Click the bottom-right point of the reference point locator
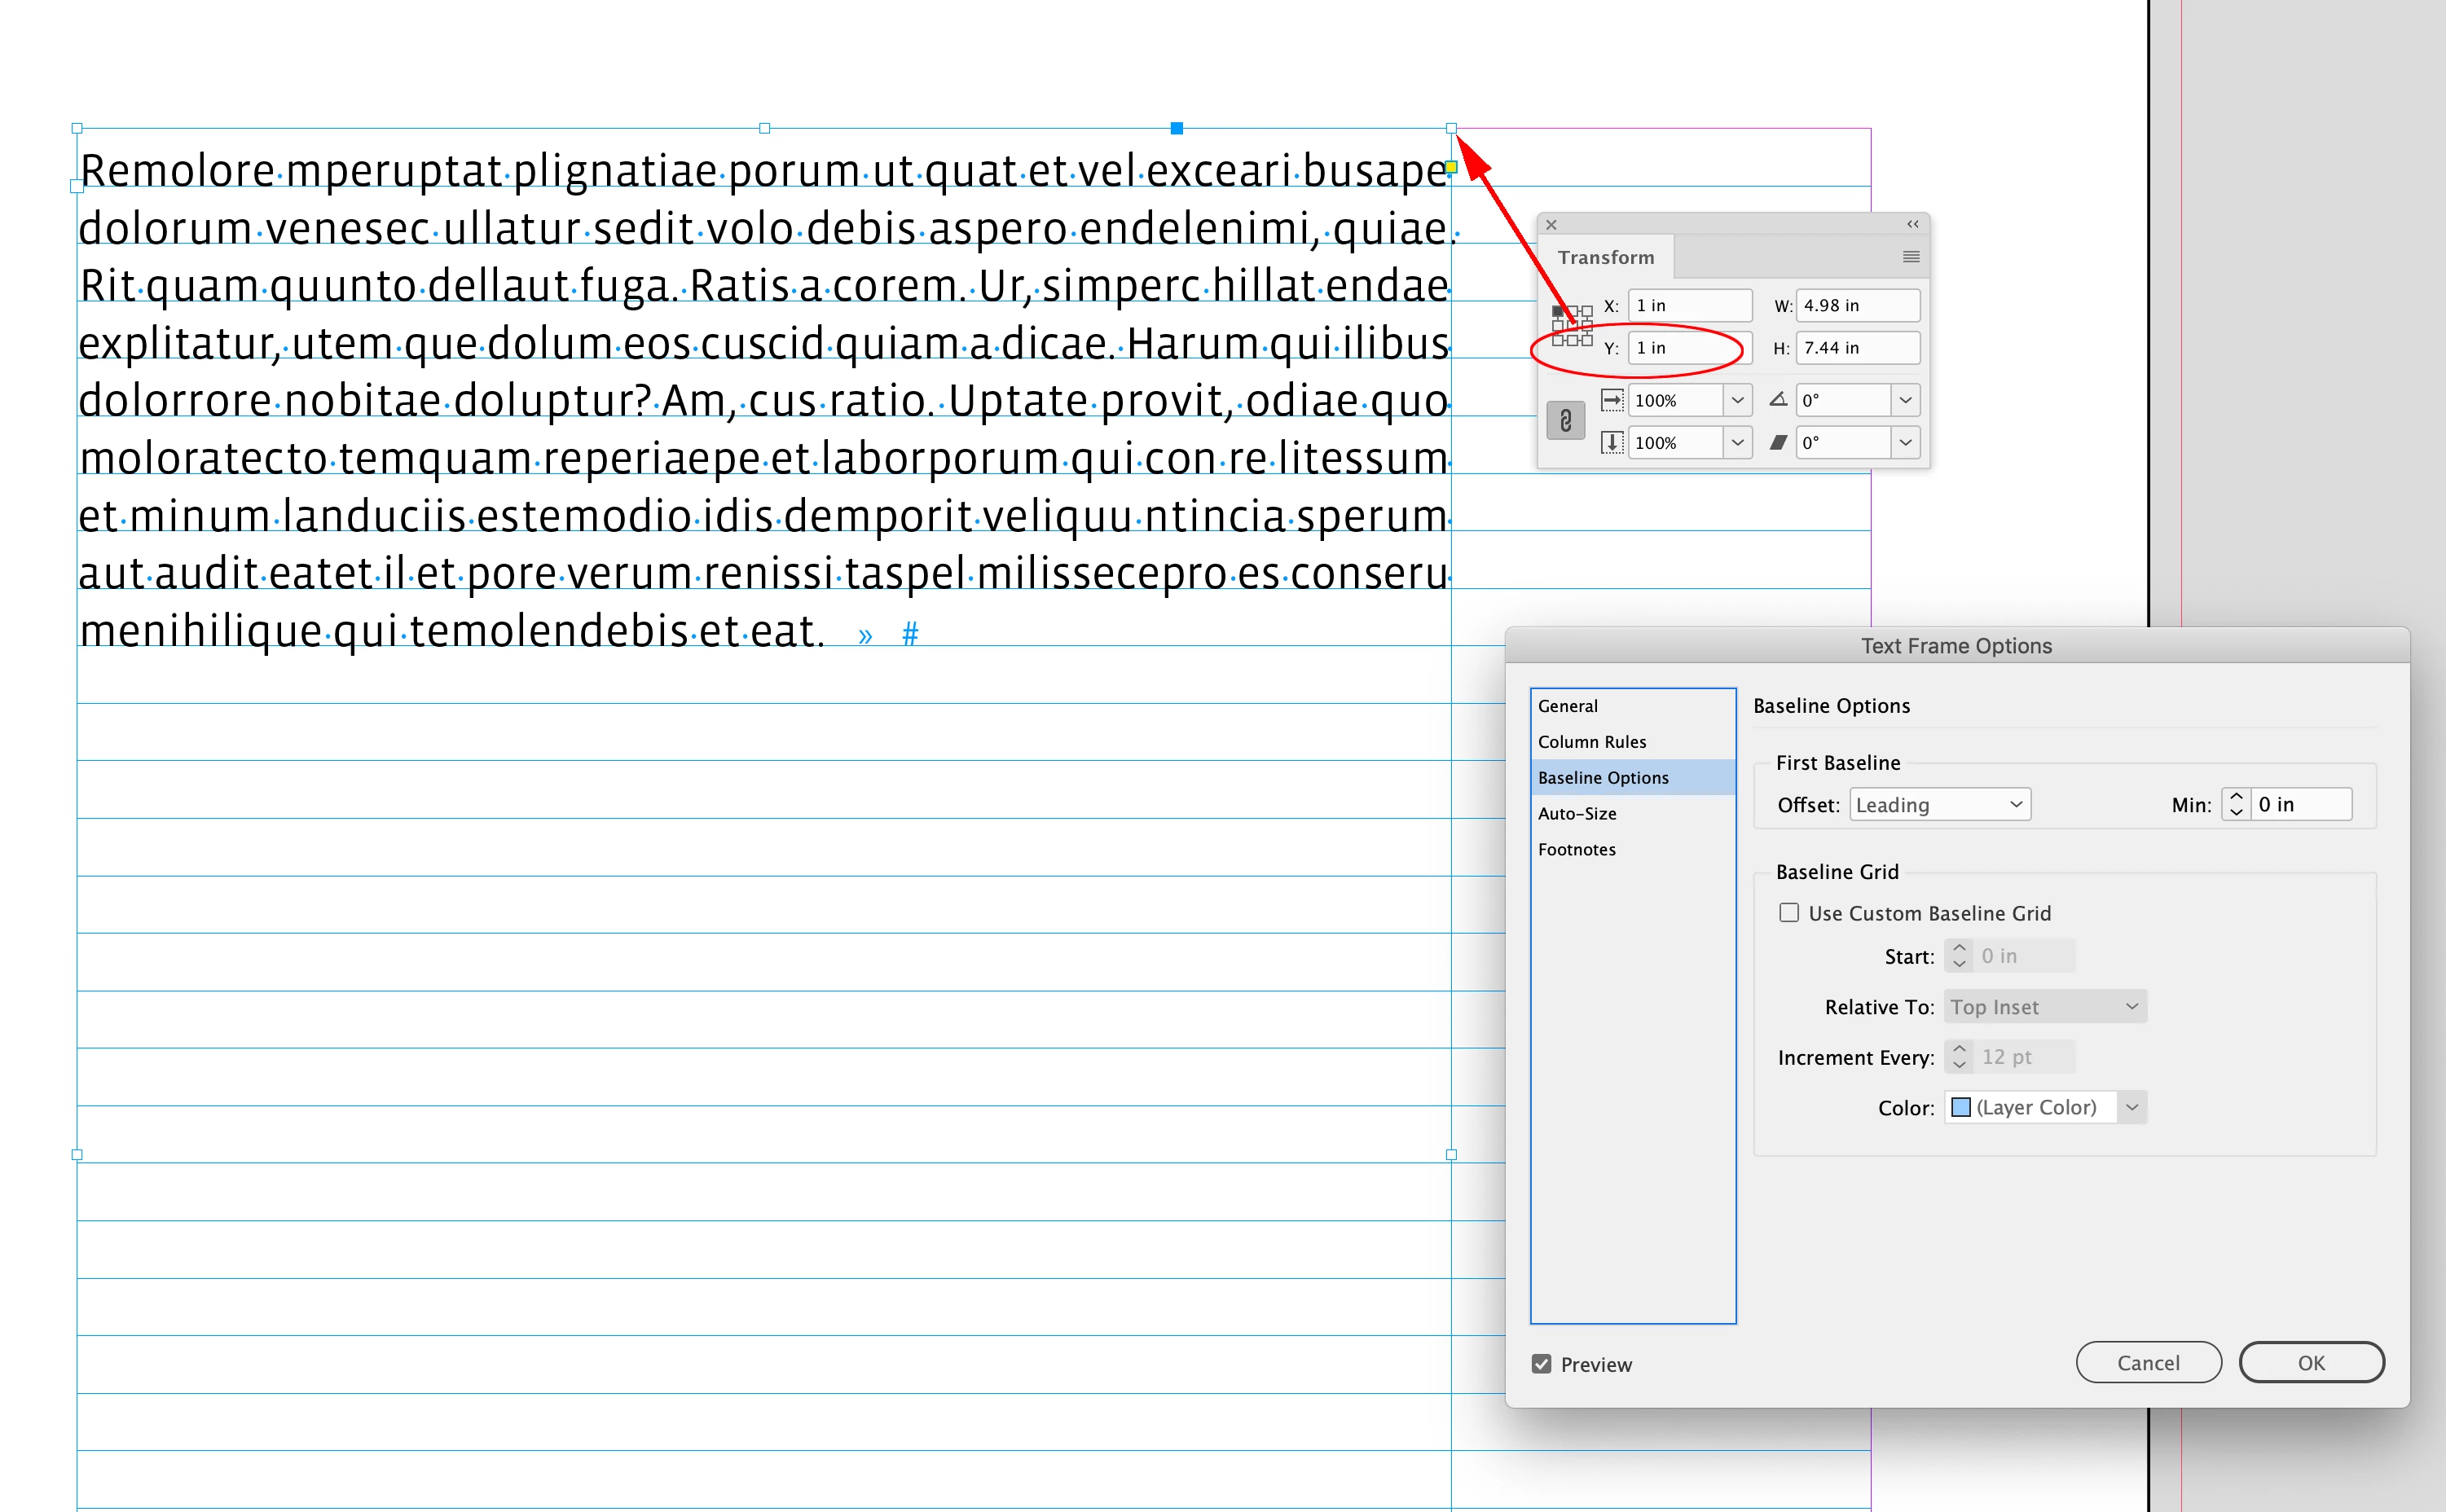The width and height of the screenshot is (2446, 1512). click(x=1588, y=341)
